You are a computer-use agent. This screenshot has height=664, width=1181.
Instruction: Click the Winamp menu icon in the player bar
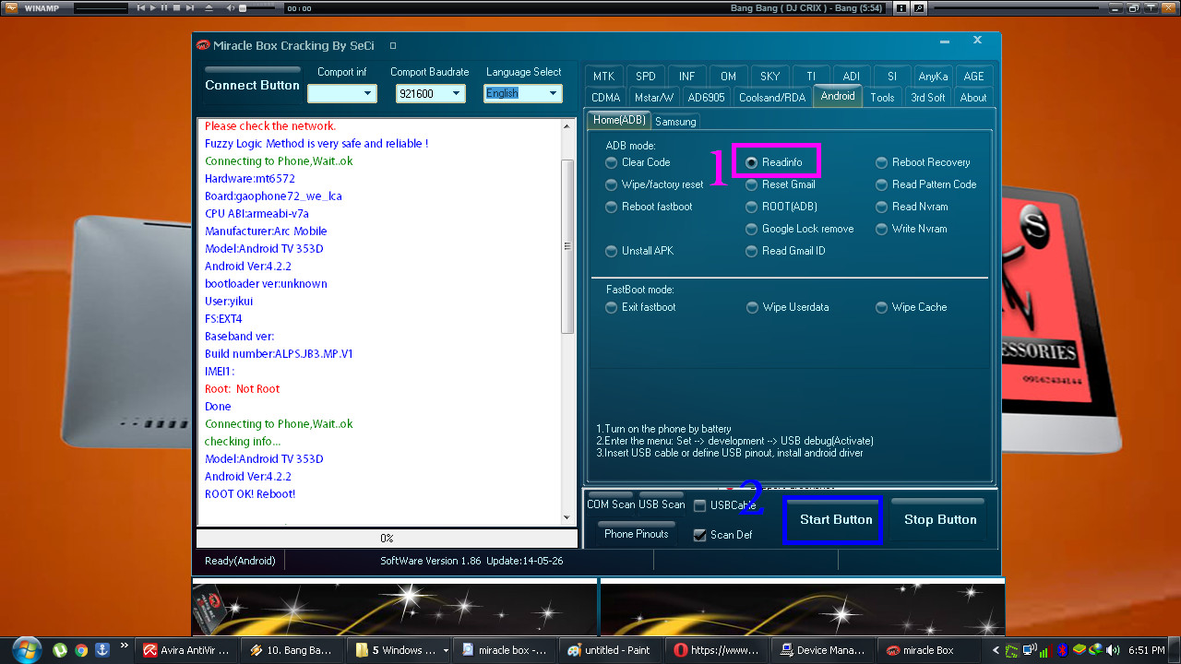click(11, 7)
